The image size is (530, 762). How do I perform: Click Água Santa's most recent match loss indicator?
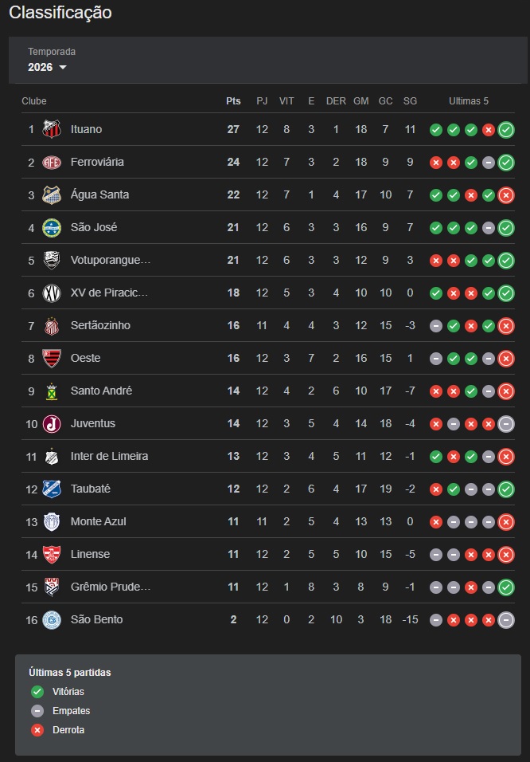coord(506,195)
